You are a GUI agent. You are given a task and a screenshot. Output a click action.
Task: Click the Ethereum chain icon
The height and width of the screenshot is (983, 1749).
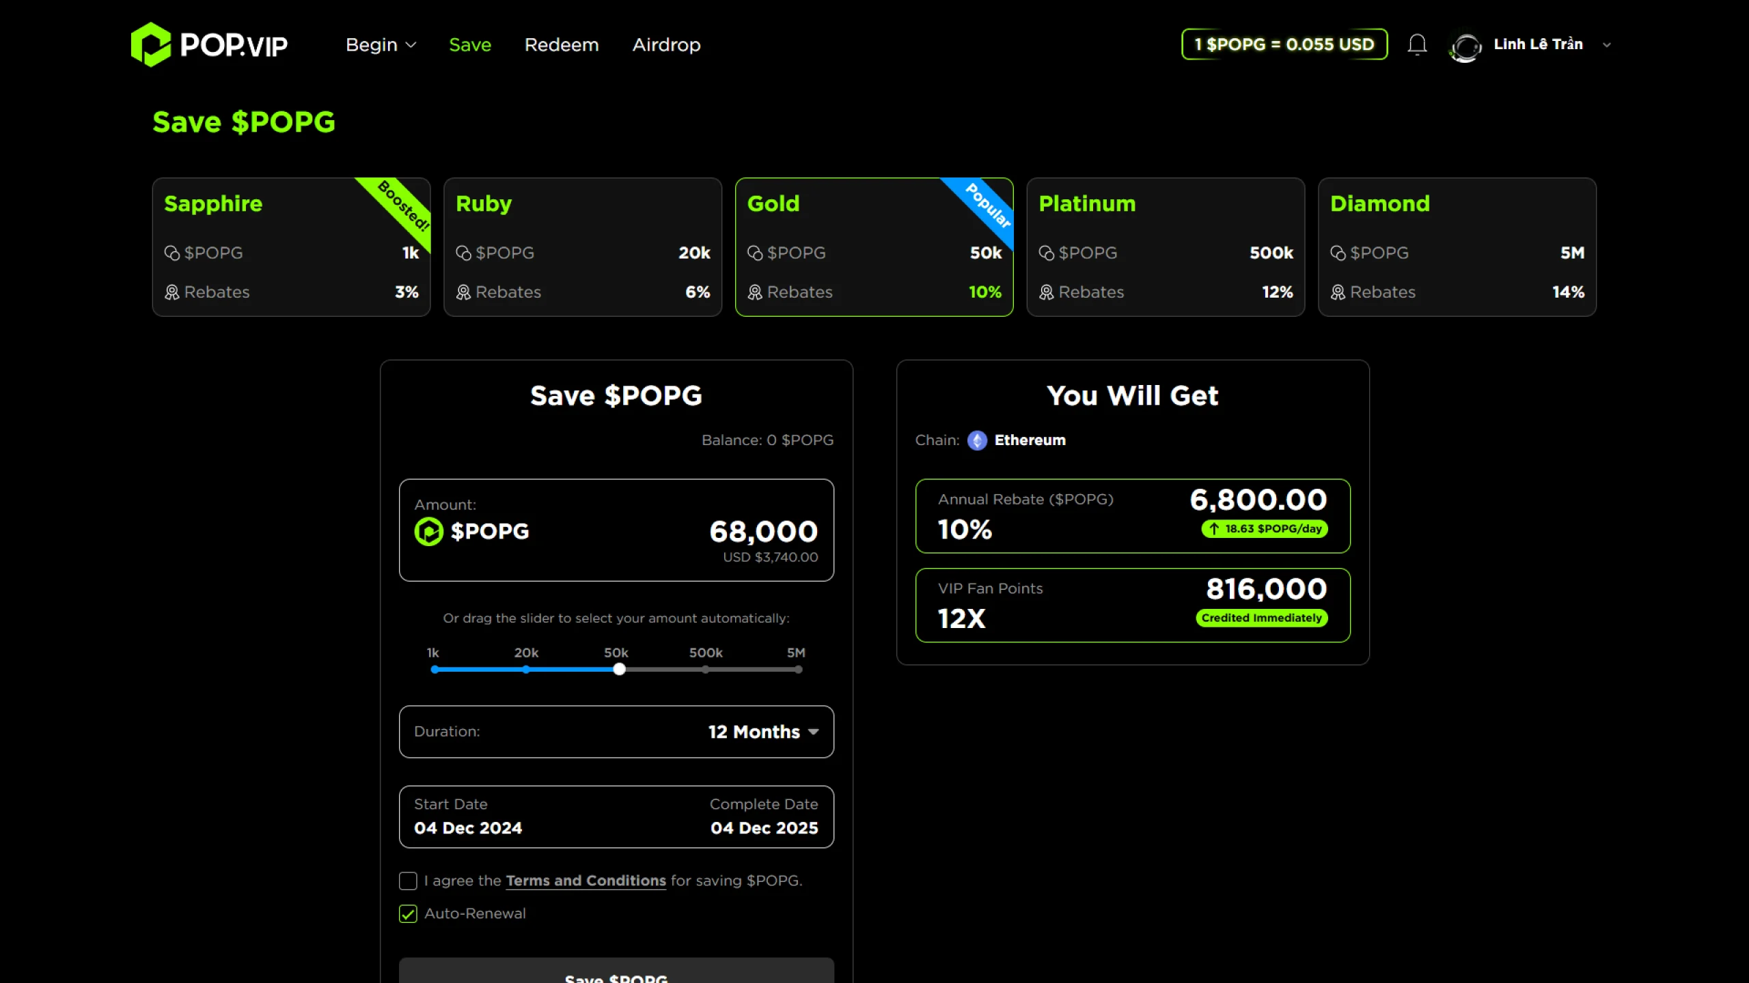(x=977, y=440)
